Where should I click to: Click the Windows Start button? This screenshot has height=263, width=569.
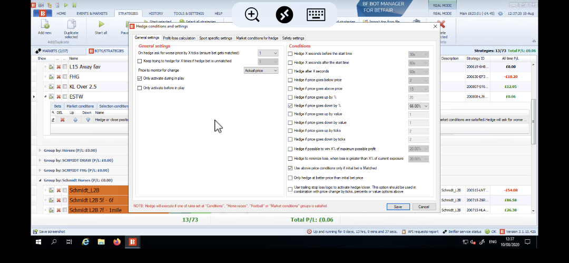pyautogui.click(x=38, y=241)
